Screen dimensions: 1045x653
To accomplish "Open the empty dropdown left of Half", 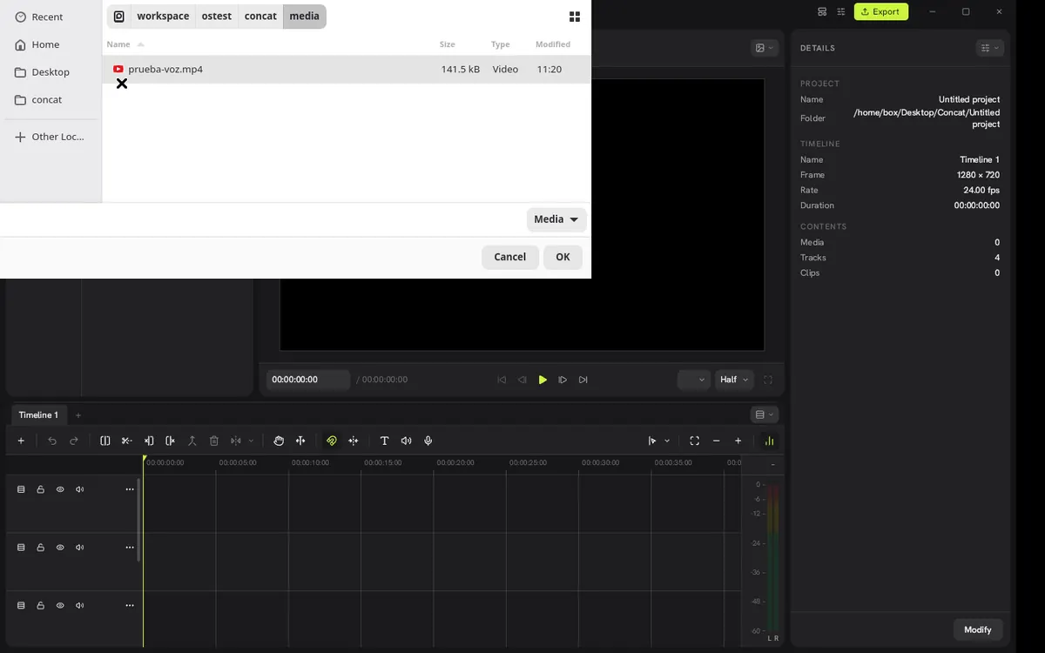I will pyautogui.click(x=694, y=380).
